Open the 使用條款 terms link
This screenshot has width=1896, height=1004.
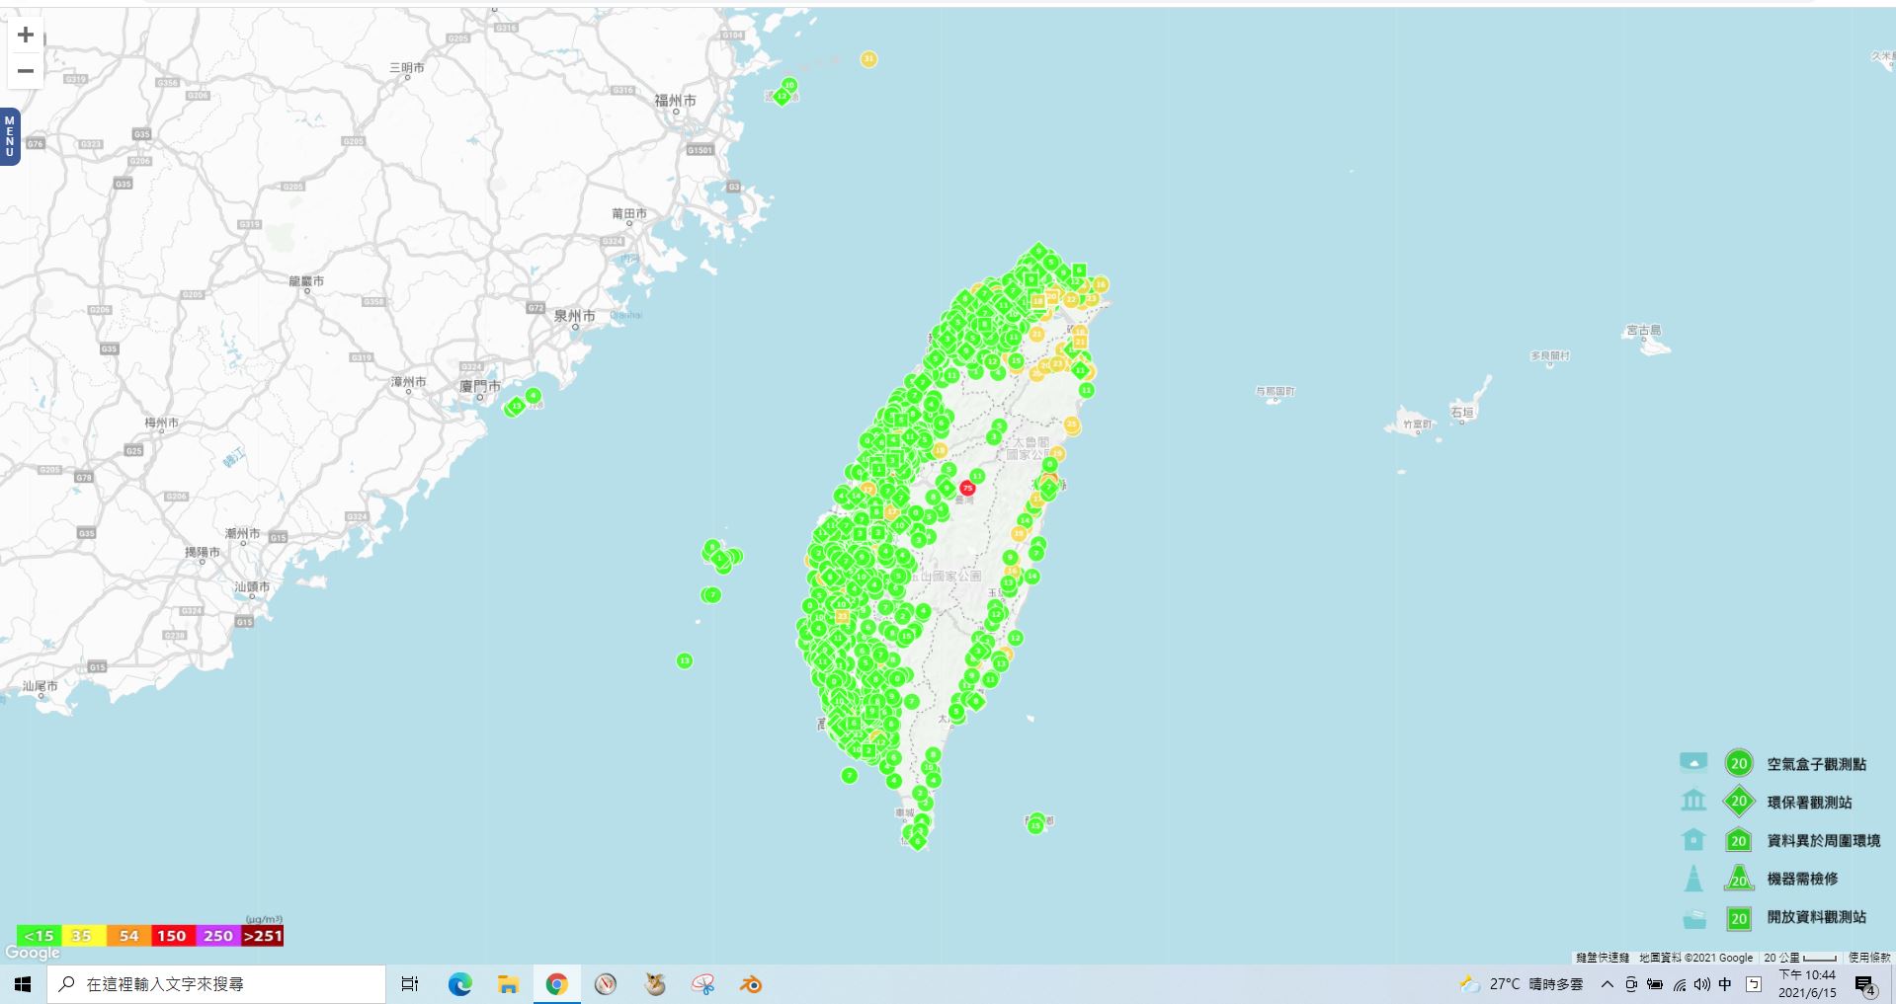1869,958
